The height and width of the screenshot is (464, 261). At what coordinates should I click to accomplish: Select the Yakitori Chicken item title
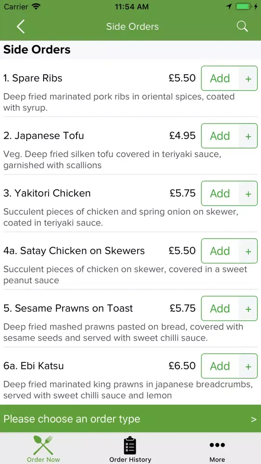coord(47,193)
